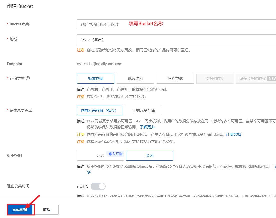276x218 pixels.
Task: Open the 地域 dropdown showing 华北2 (北京)
Action: 176,39
